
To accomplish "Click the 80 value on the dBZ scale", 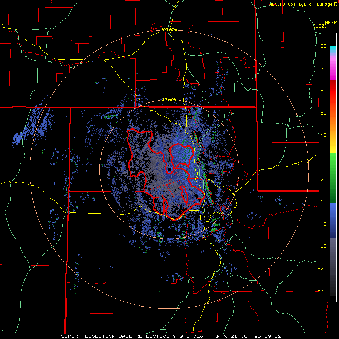I will [324, 46].
